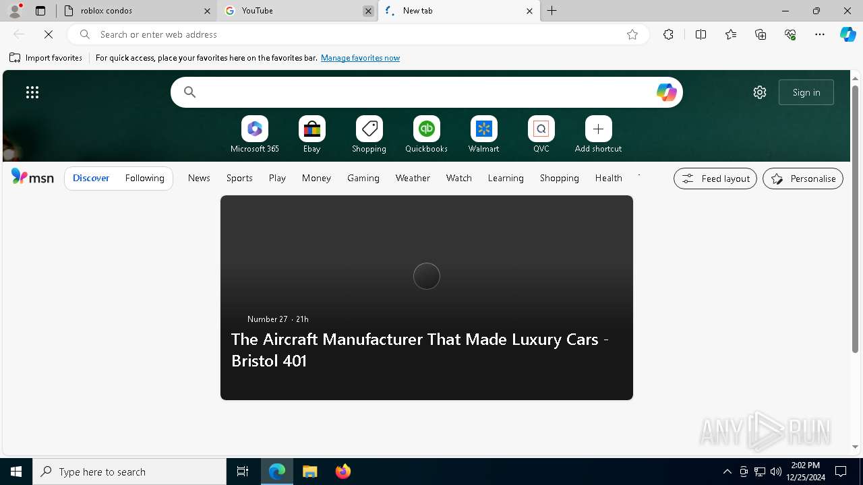Open the Watch category

click(459, 178)
